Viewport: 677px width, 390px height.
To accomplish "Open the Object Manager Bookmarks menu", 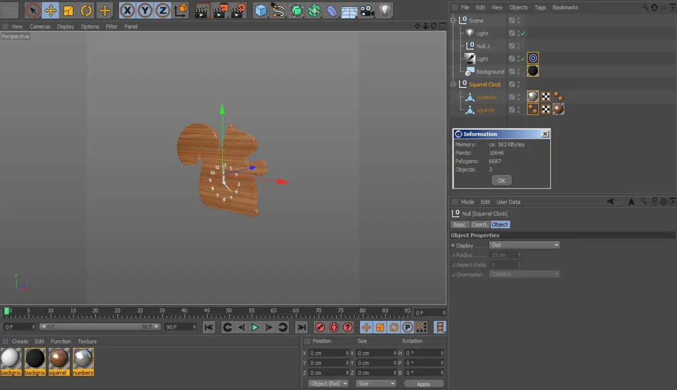I will [565, 7].
